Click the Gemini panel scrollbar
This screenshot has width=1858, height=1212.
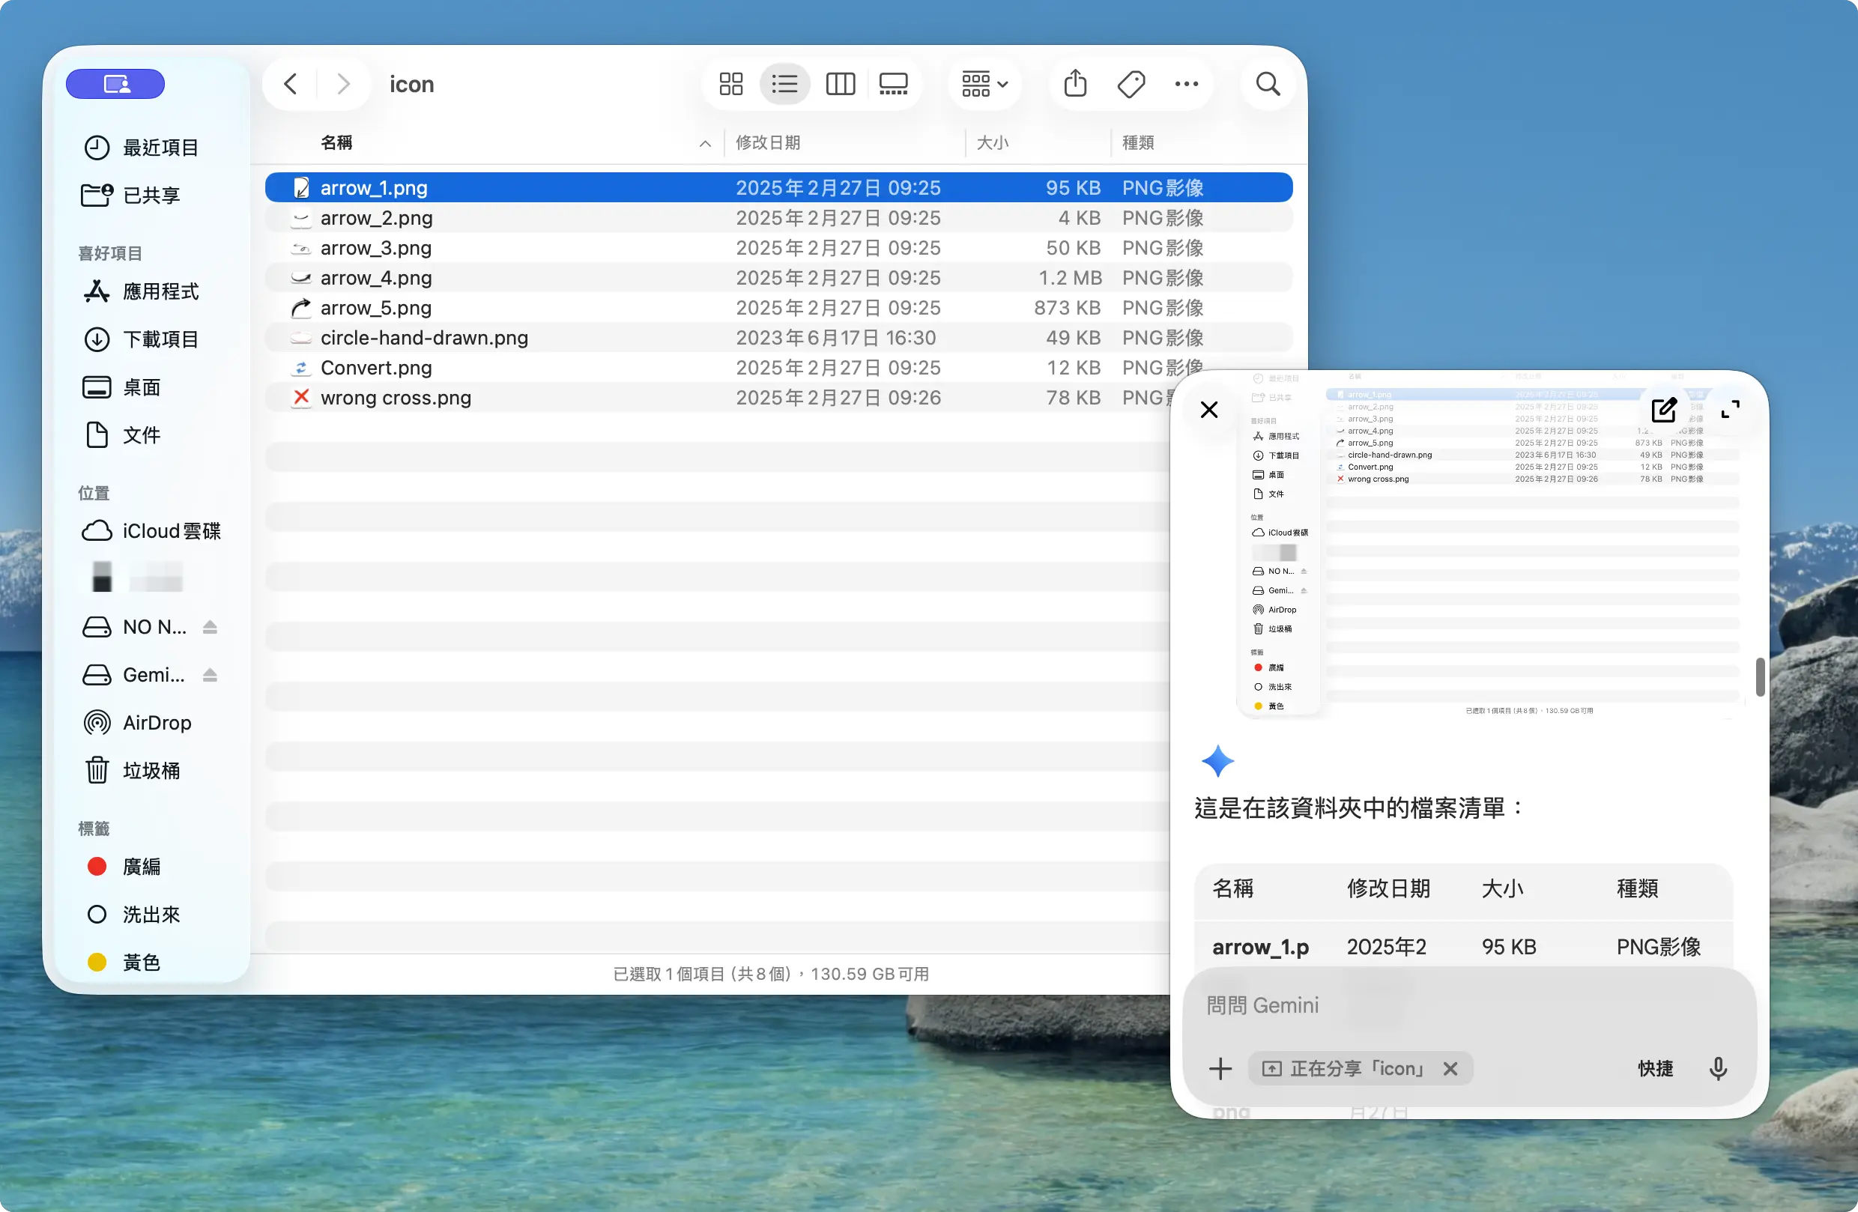[x=1760, y=676]
